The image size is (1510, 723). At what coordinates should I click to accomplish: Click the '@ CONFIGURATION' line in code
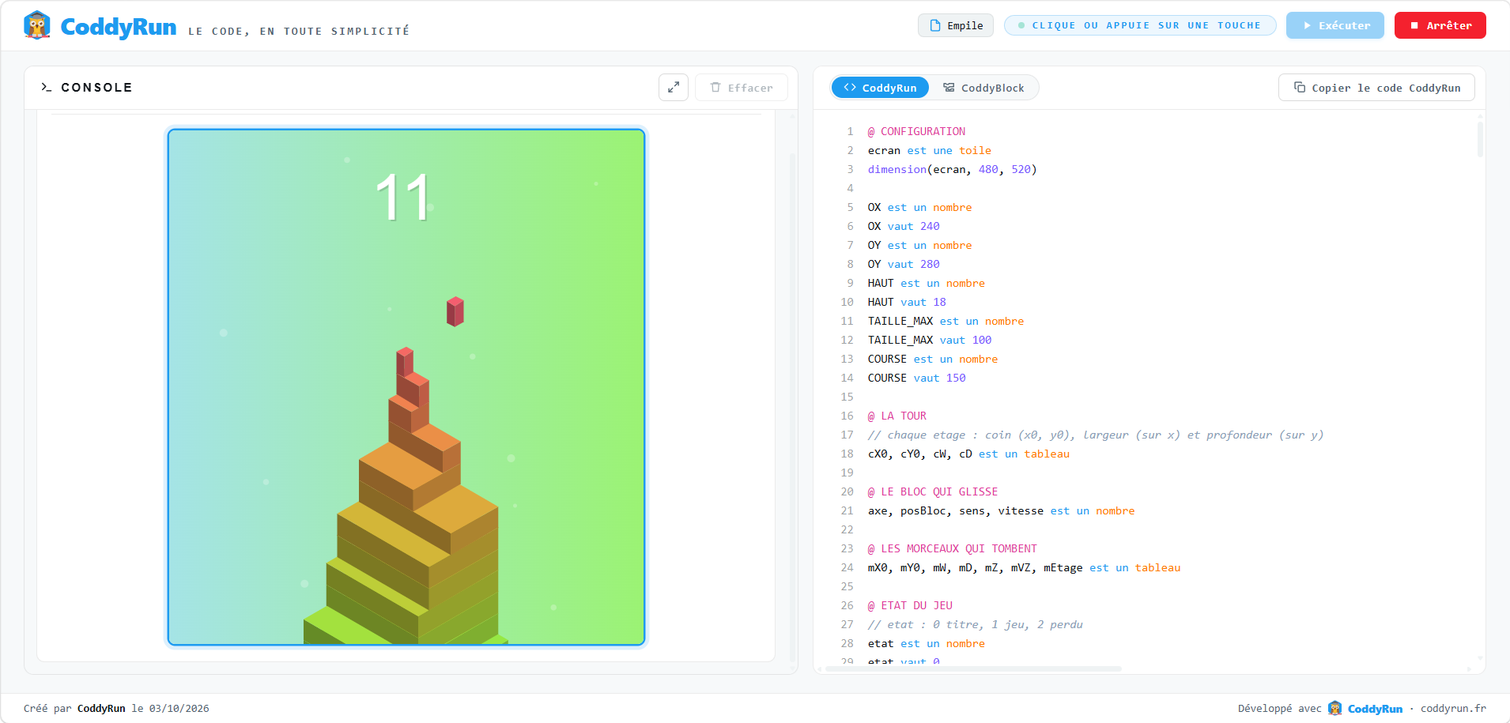(916, 131)
